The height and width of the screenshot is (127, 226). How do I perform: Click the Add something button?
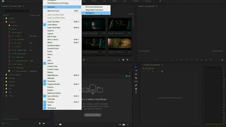pyautogui.click(x=93, y=115)
